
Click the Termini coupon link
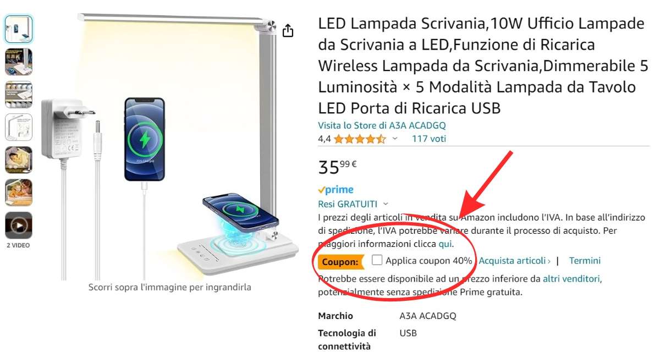[x=585, y=261]
